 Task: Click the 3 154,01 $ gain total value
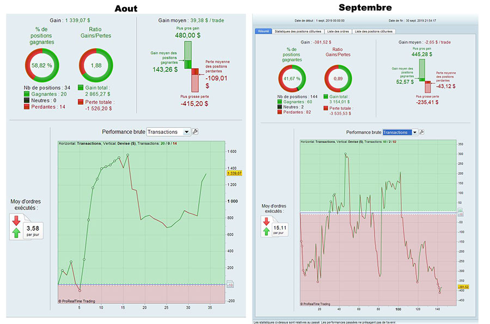point(339,102)
